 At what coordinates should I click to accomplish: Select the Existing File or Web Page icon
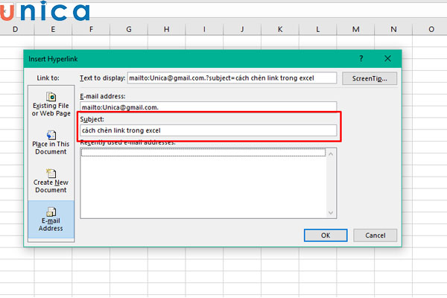51,97
